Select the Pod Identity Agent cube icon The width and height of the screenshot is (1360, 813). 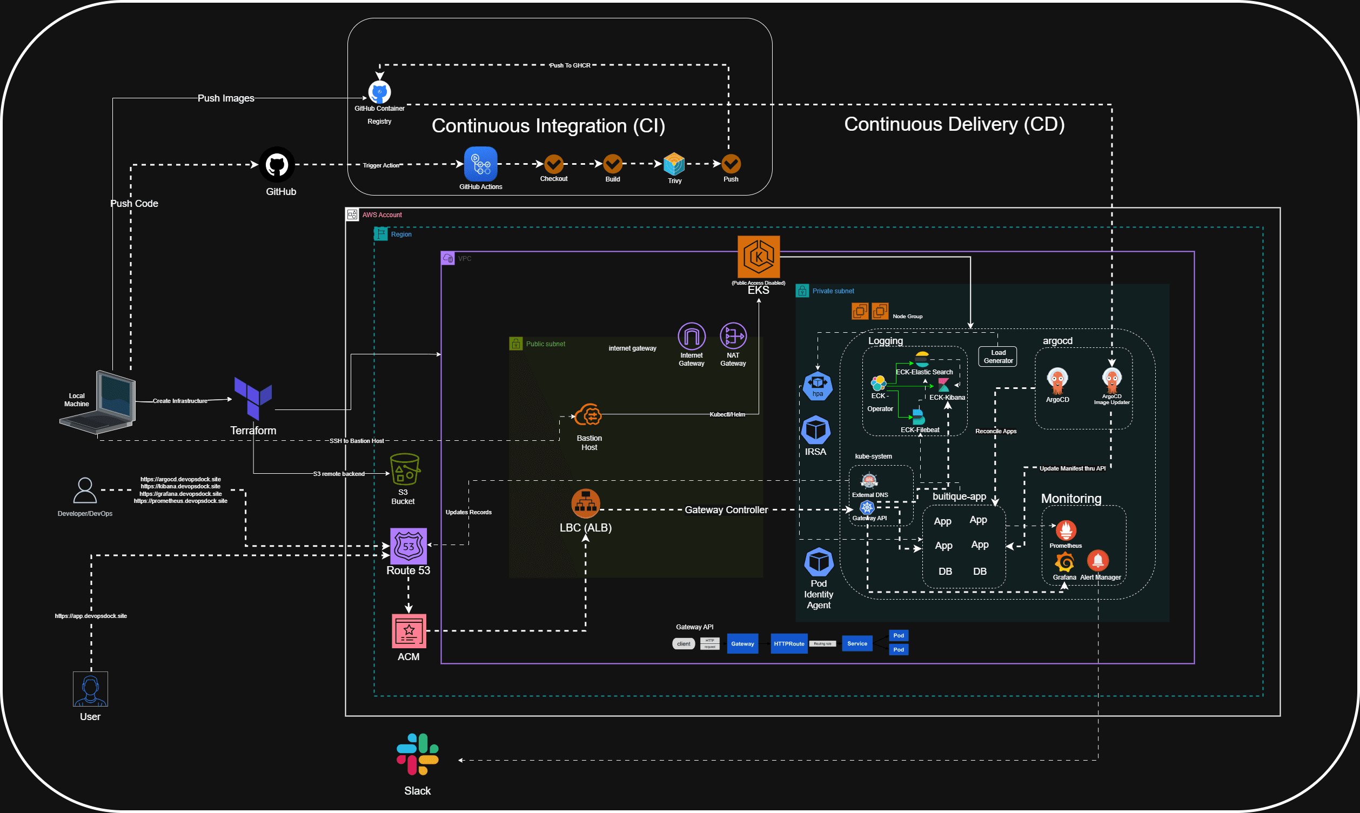point(819,562)
